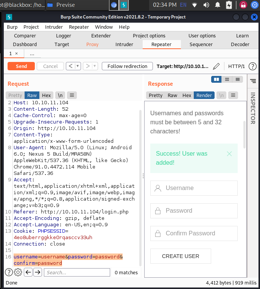Open search settings gear icon
Image resolution: width=260 pixels, height=289 pixels.
pos(18,272)
